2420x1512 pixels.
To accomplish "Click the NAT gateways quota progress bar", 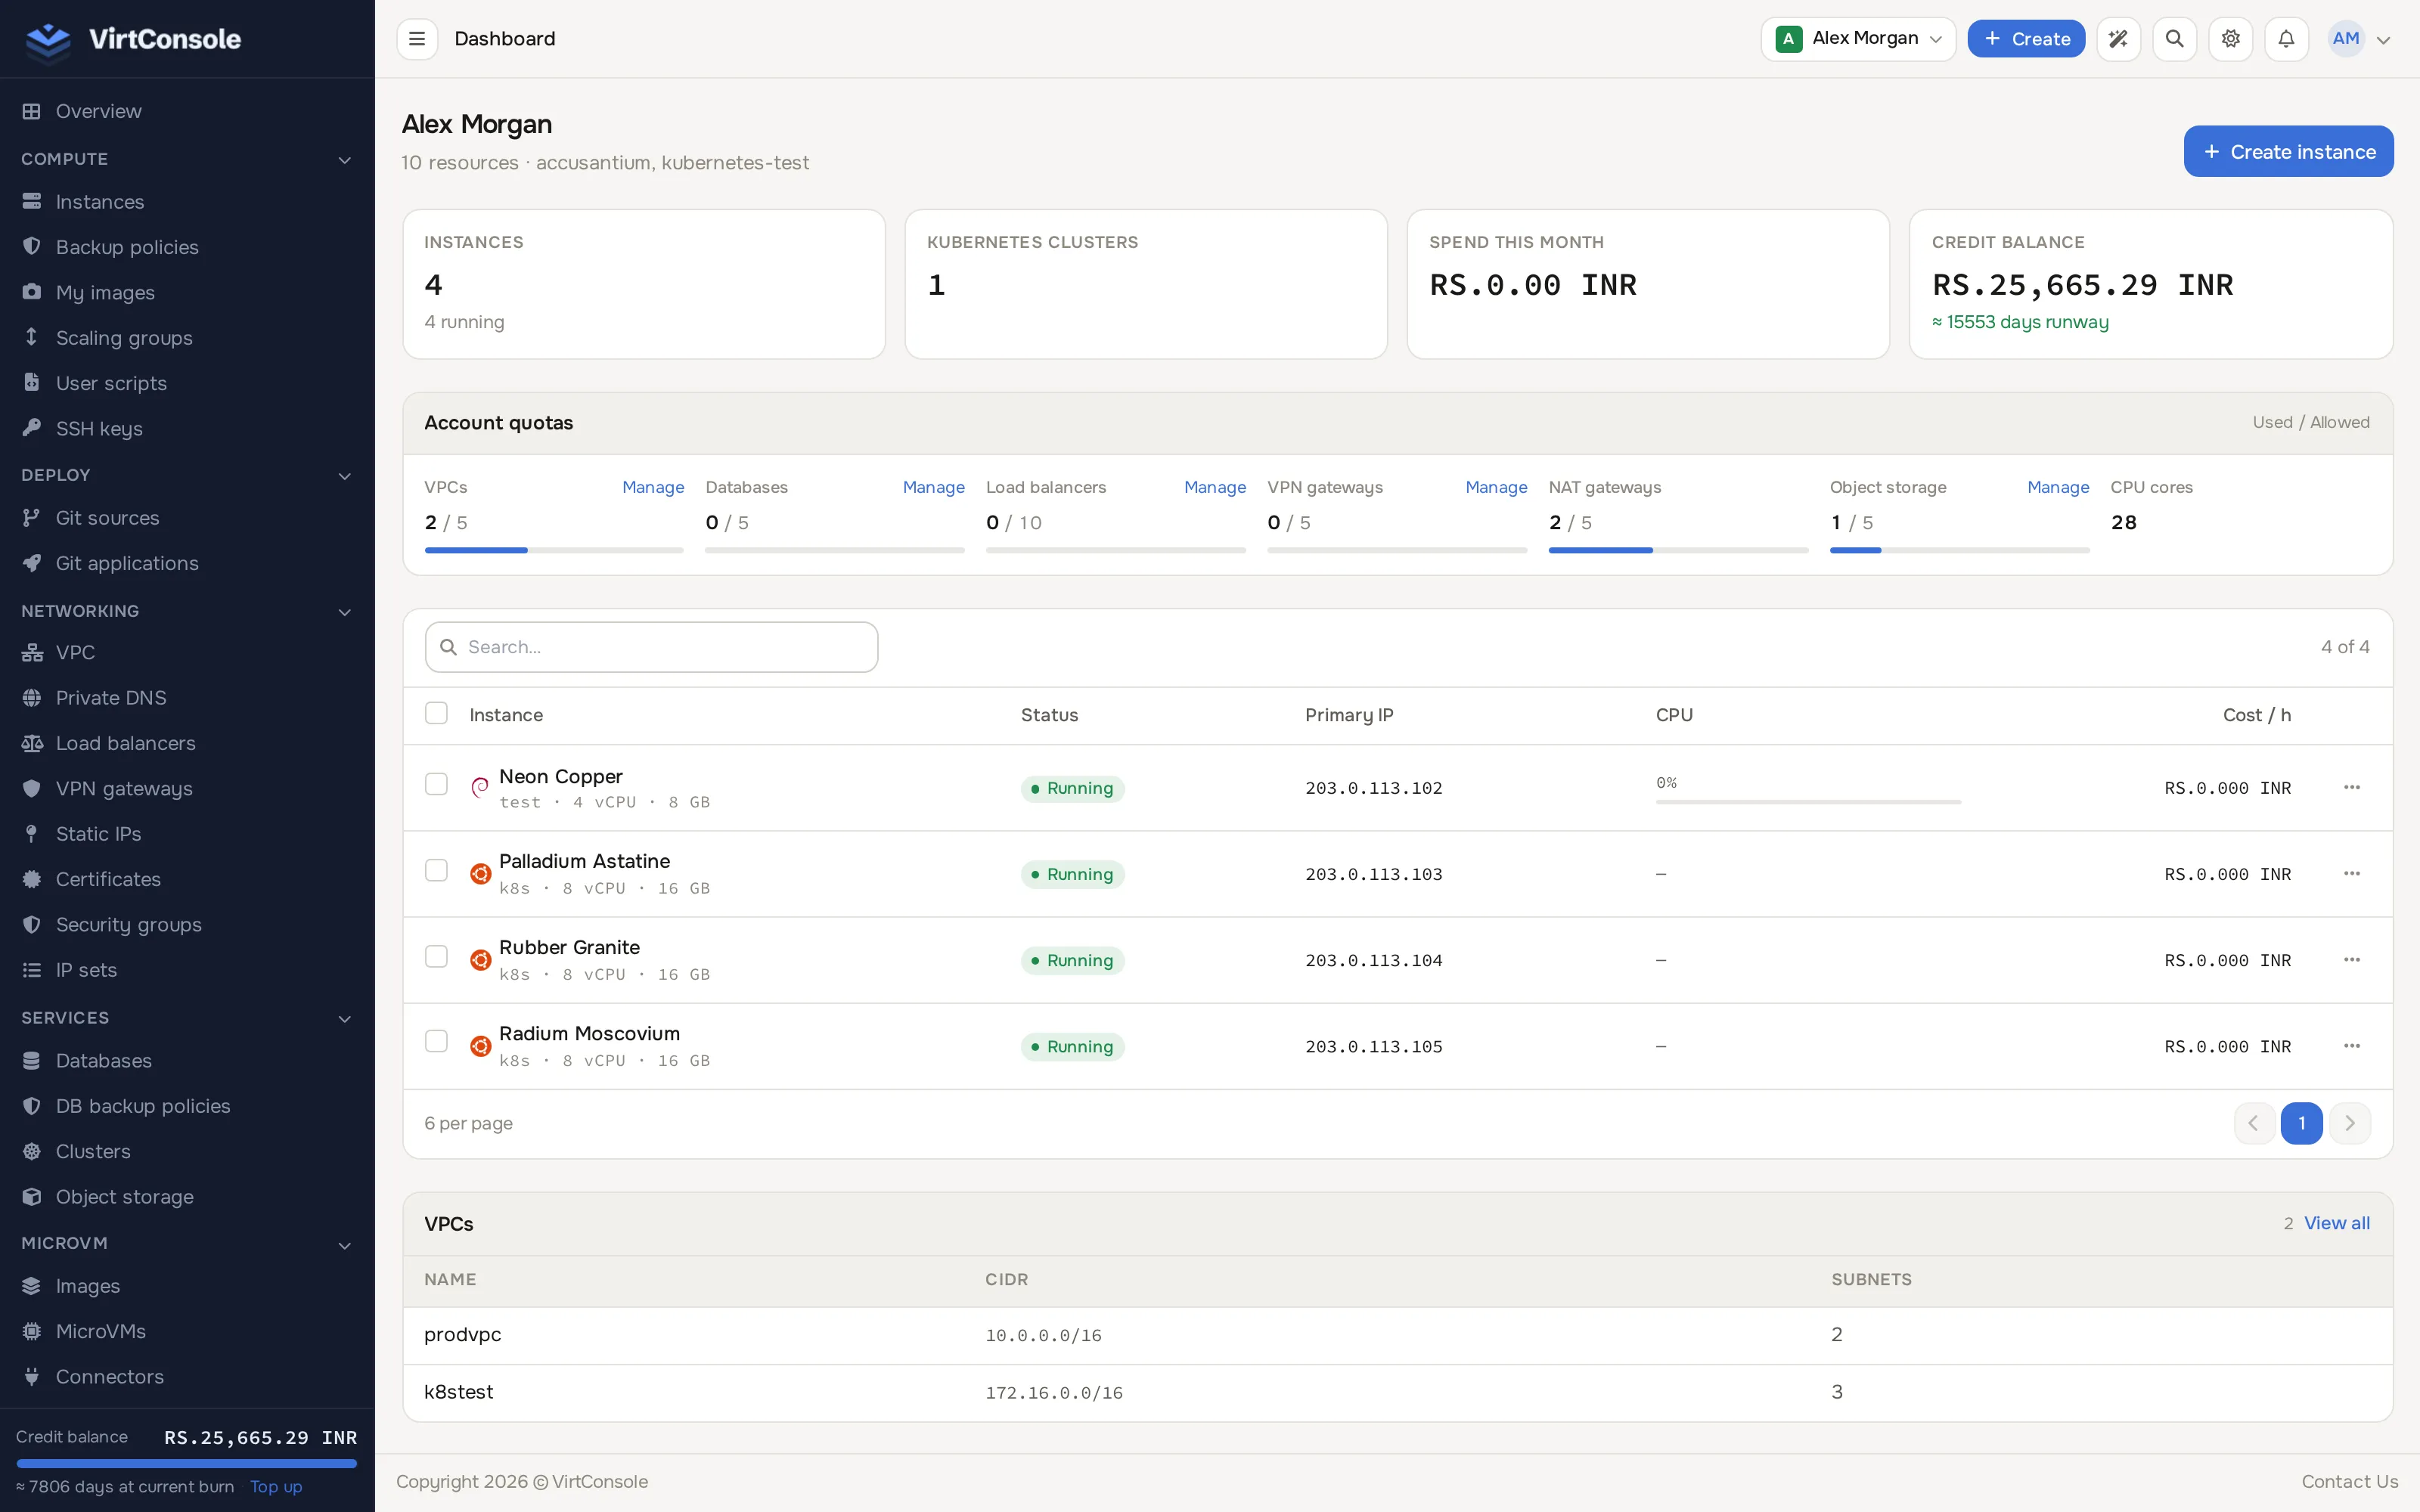I will coord(1678,550).
